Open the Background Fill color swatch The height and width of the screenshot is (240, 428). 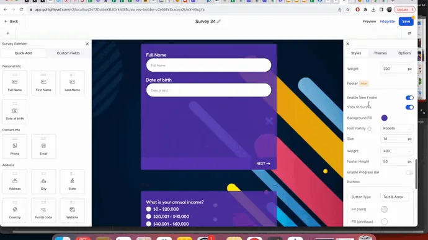tap(385, 118)
